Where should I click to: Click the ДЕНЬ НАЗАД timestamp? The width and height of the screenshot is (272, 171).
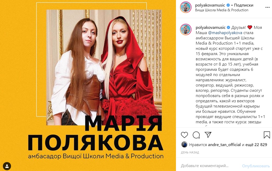[x=190, y=152]
